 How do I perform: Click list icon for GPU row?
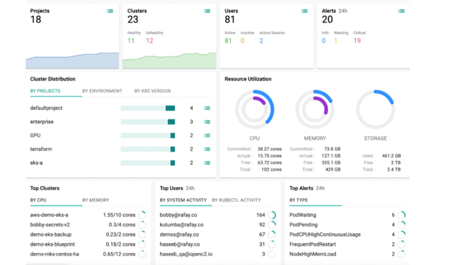coord(207,135)
